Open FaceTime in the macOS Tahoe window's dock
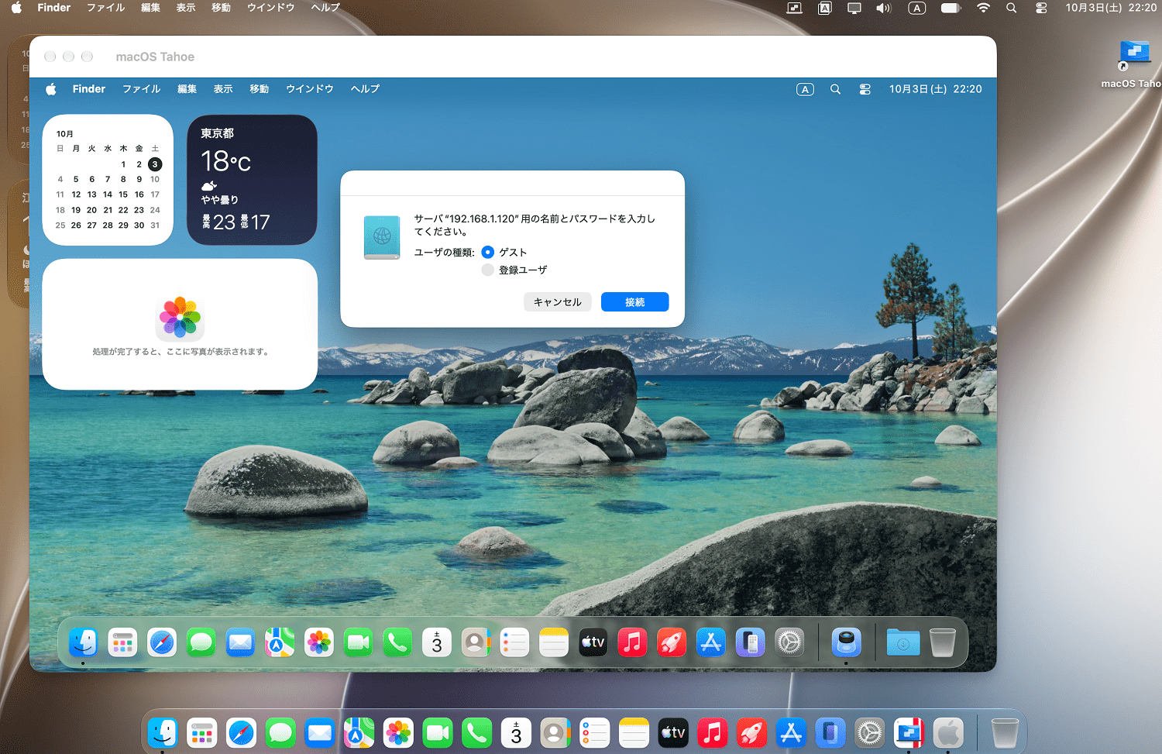This screenshot has height=754, width=1162. click(x=358, y=642)
